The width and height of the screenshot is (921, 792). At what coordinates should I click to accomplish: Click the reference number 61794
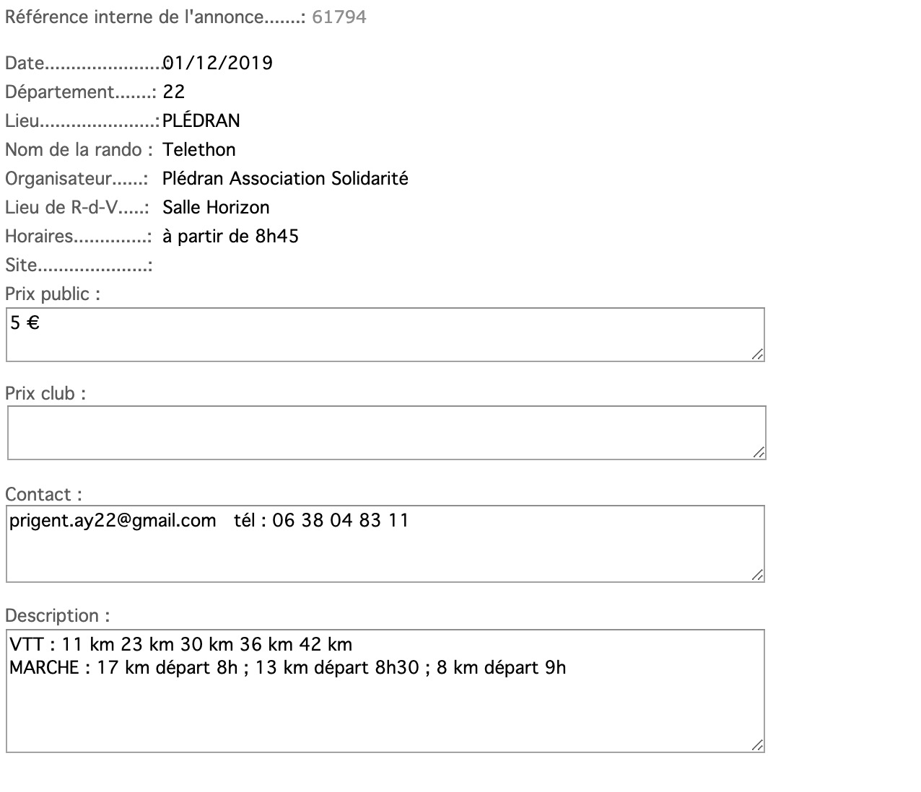pos(339,17)
